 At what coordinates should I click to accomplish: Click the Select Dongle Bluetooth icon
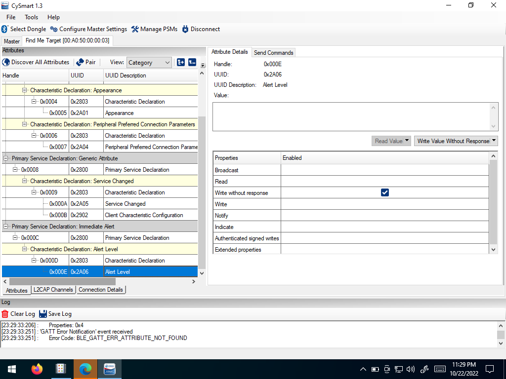click(x=4, y=29)
